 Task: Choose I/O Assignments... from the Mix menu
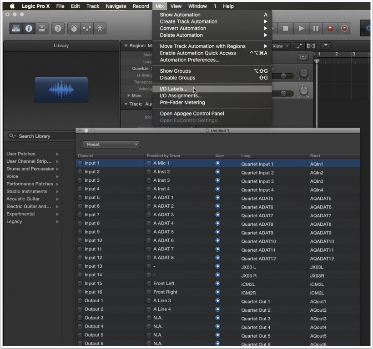pos(212,96)
